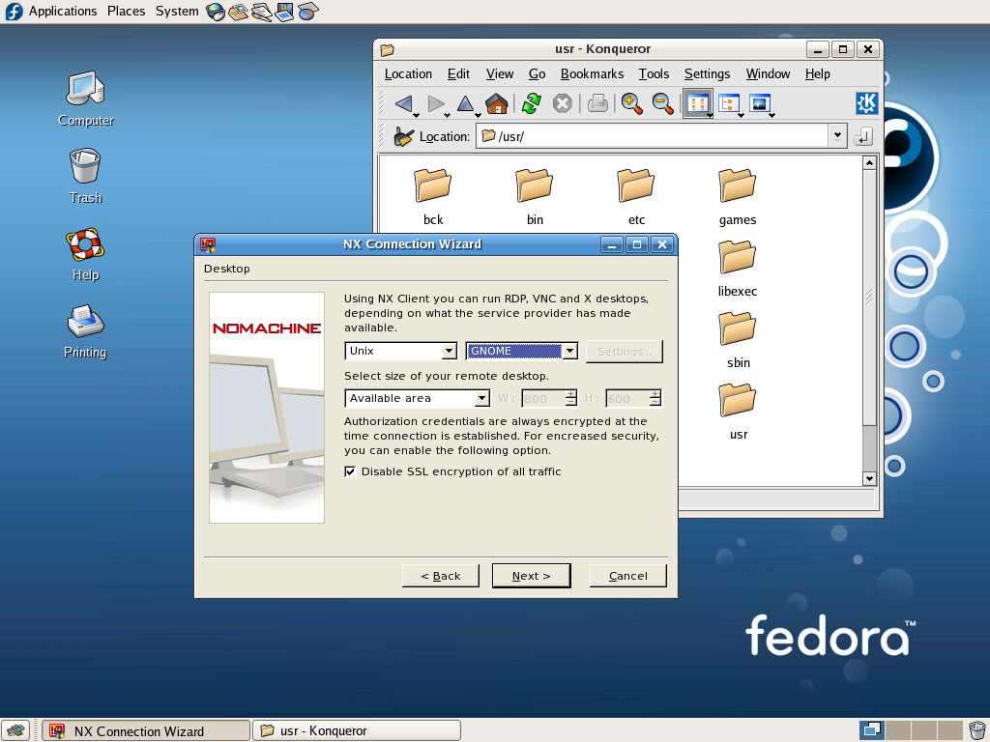The height and width of the screenshot is (742, 990).
Task: Go up one directory in Konqueror
Action: pos(465,103)
